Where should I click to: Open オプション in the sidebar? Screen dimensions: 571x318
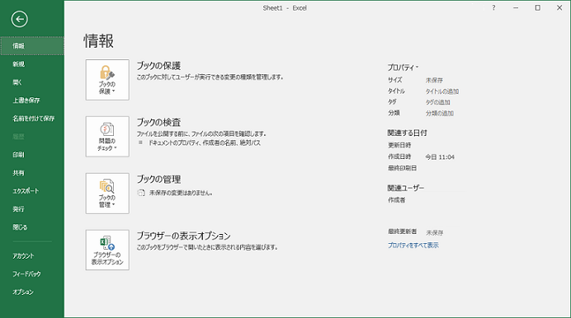point(32,292)
